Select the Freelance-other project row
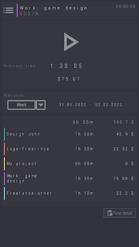 [x=69, y=193]
